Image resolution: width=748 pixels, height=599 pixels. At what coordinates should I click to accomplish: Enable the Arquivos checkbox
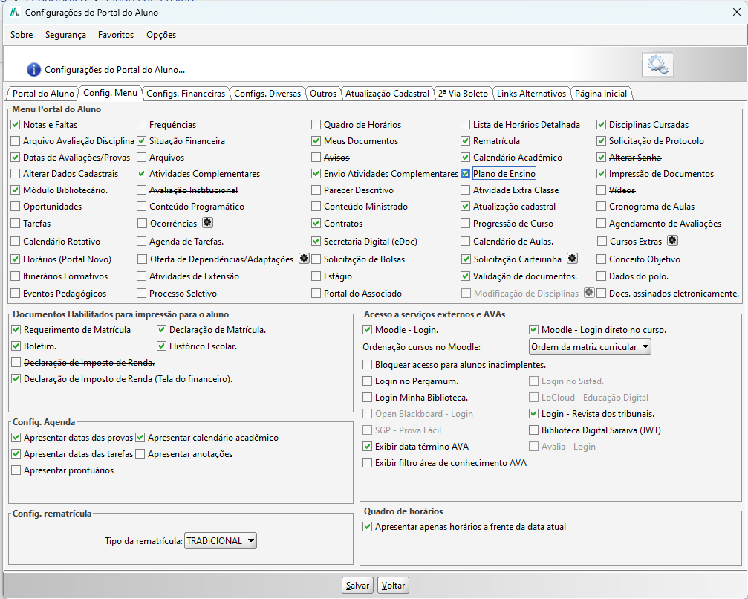(141, 157)
